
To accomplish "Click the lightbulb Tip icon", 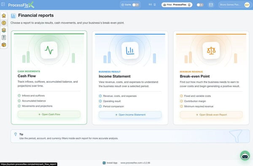I will pyautogui.click(x=16, y=134).
